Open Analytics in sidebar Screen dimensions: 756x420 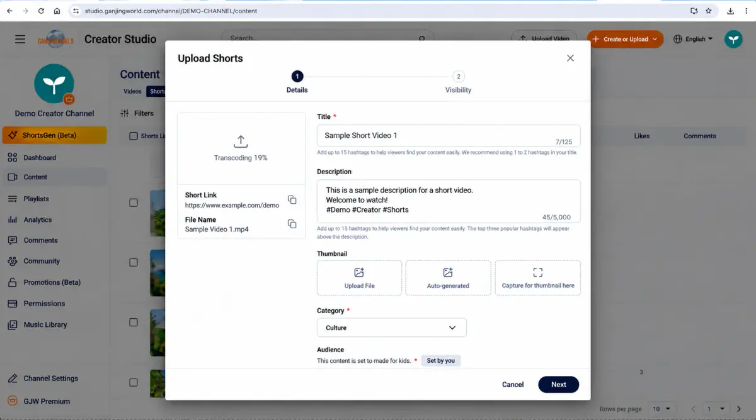click(54, 219)
